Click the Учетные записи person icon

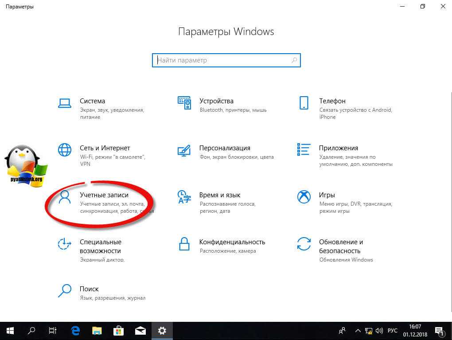click(65, 197)
